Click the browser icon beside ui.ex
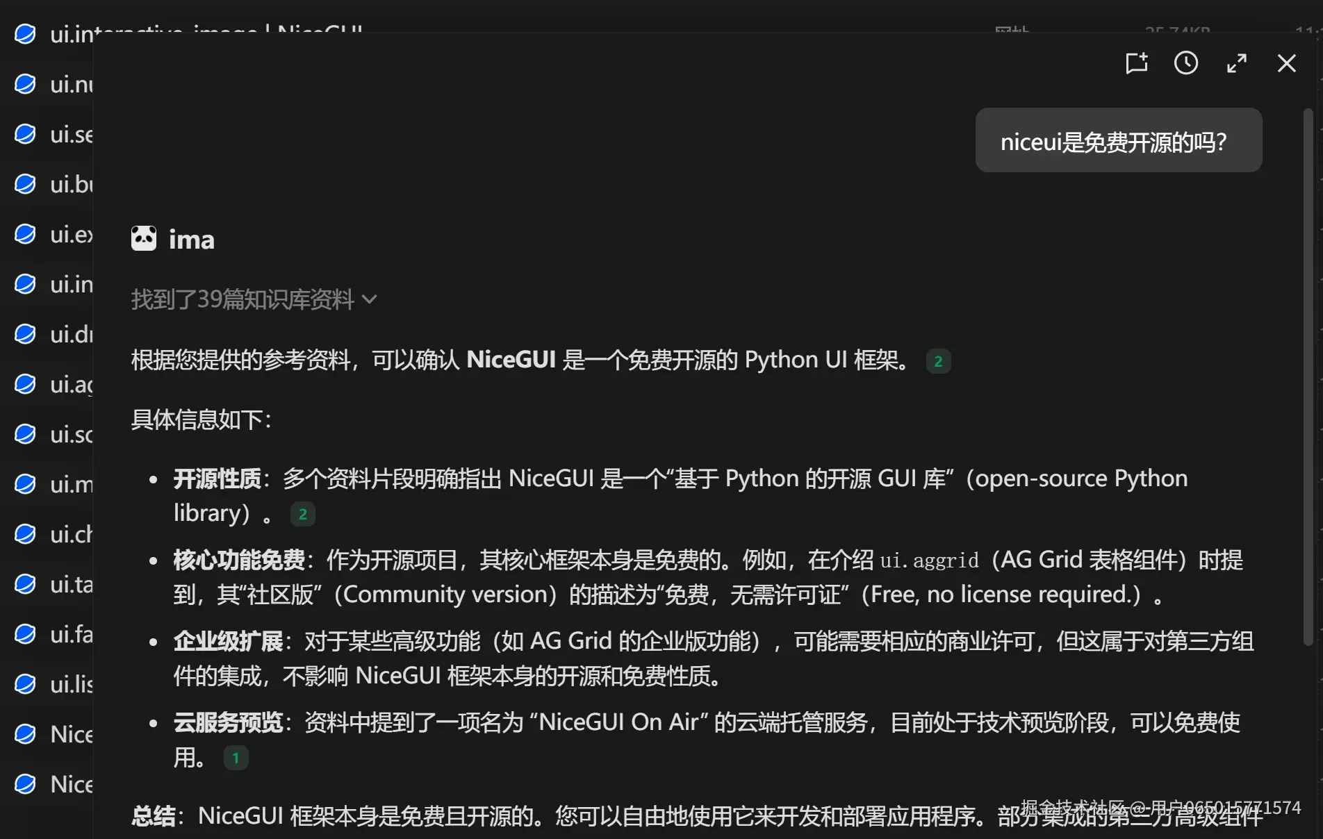This screenshot has height=839, width=1323. tap(25, 234)
